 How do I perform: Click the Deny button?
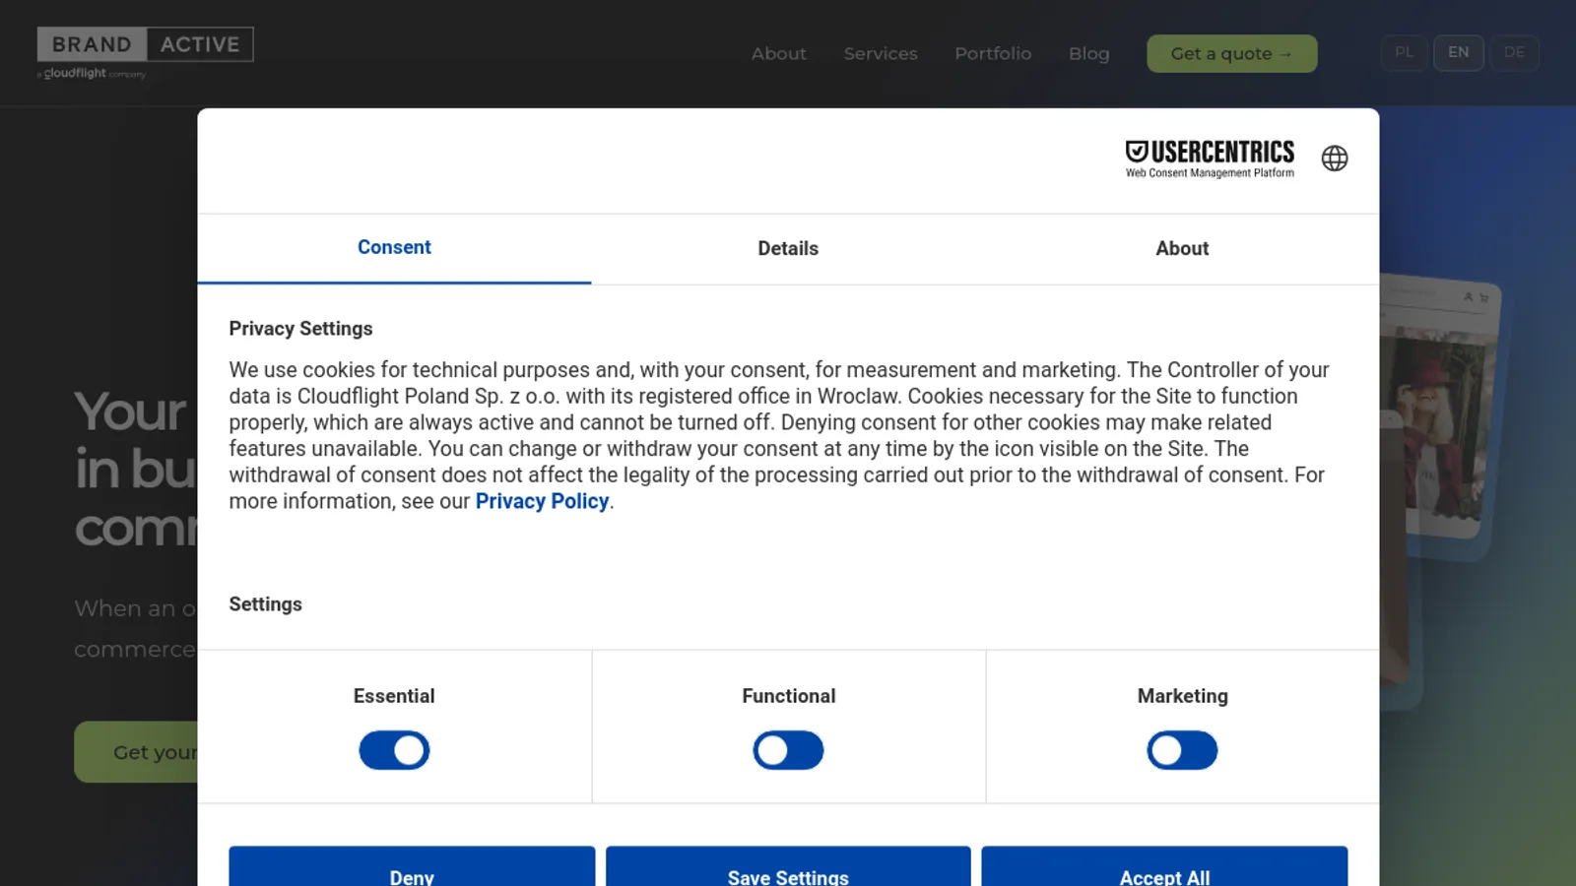pos(412,867)
